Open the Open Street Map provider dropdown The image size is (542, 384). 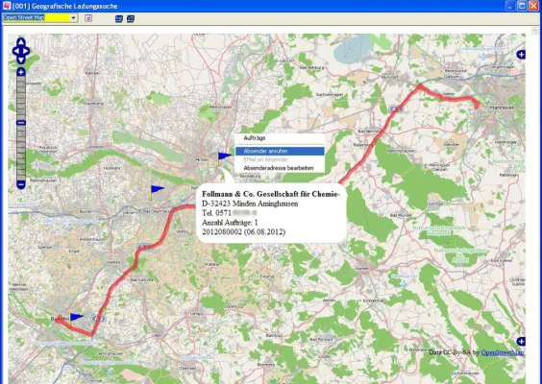point(74,17)
